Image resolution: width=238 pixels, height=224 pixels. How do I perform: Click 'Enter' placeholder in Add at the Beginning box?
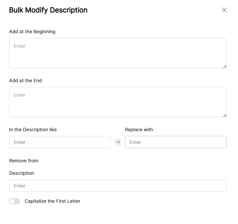pyautogui.click(x=20, y=46)
